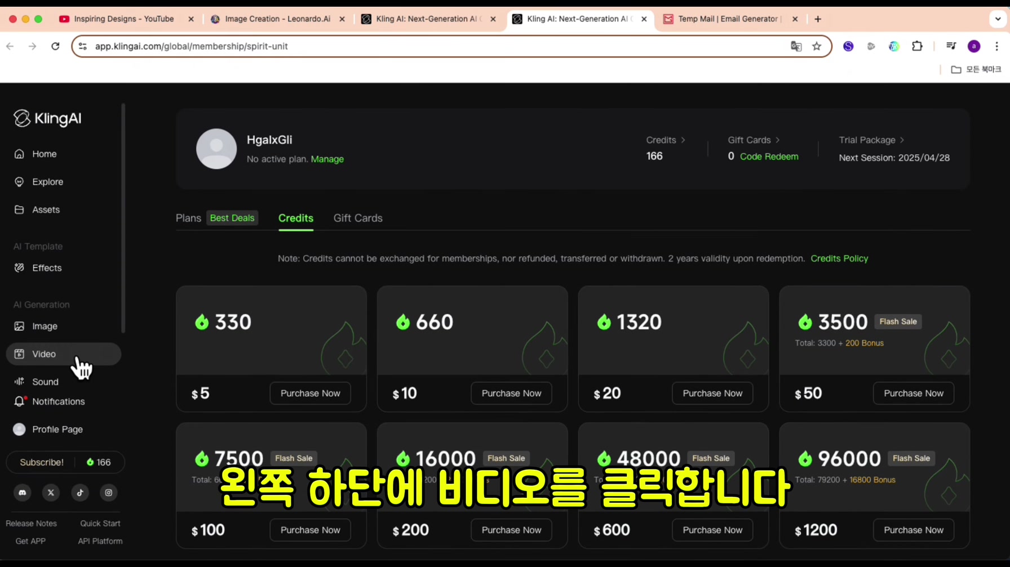Purchase the 48000 credits for $600
Screen dimensions: 1010x567
tap(712, 530)
